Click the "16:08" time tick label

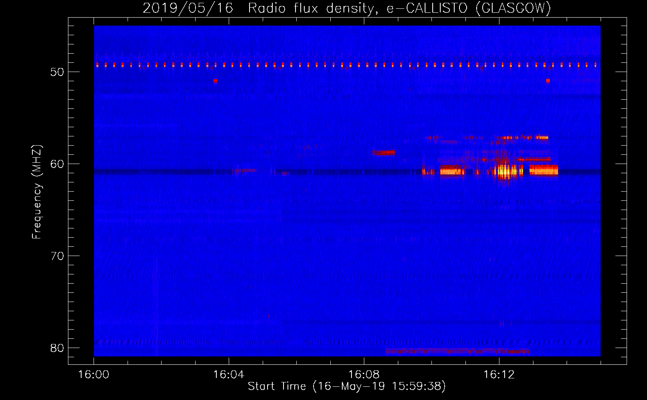(x=364, y=375)
